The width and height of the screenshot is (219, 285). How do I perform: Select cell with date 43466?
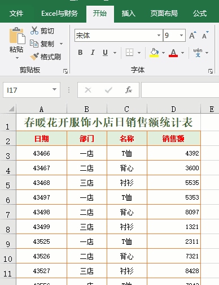click(x=42, y=153)
